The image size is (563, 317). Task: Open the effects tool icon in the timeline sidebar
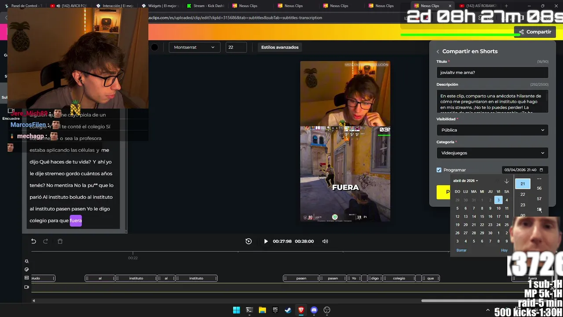26,261
